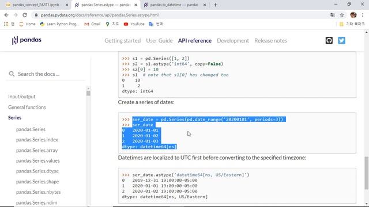
Task: Bookmark this page with the star icon
Action: (x=342, y=15)
